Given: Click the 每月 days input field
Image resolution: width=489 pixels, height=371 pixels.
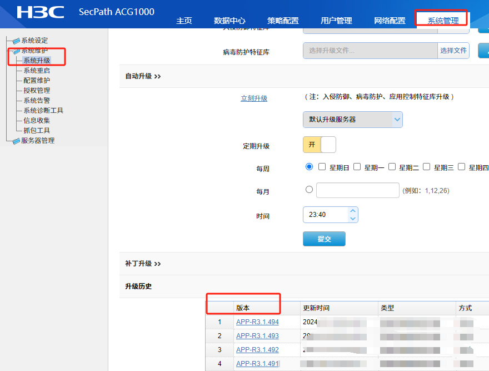Looking at the screenshot, I should point(358,190).
